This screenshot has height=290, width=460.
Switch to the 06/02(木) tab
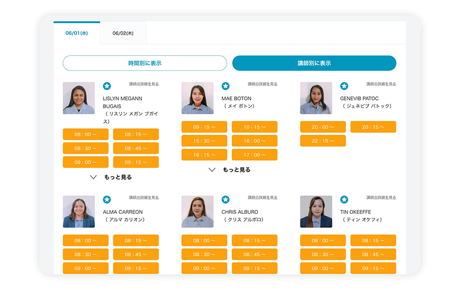click(x=123, y=33)
